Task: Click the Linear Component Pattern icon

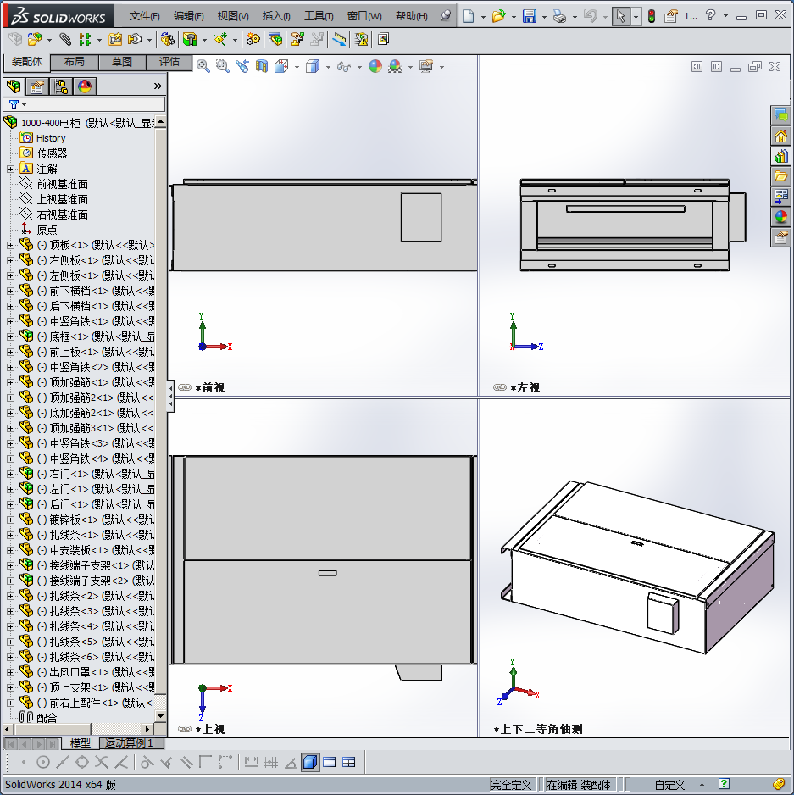Action: coord(85,39)
